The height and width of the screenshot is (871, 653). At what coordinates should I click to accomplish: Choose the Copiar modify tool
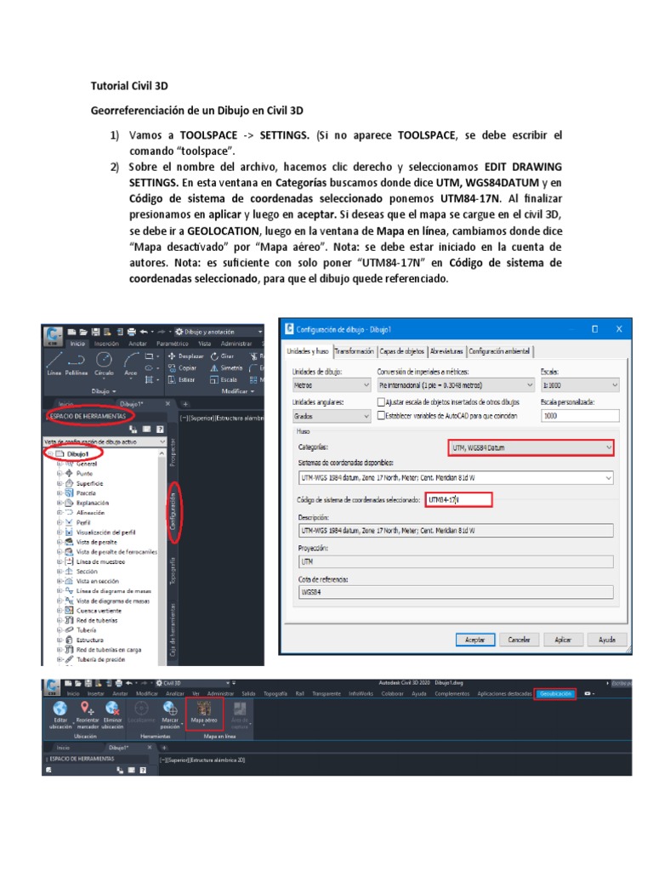point(183,367)
